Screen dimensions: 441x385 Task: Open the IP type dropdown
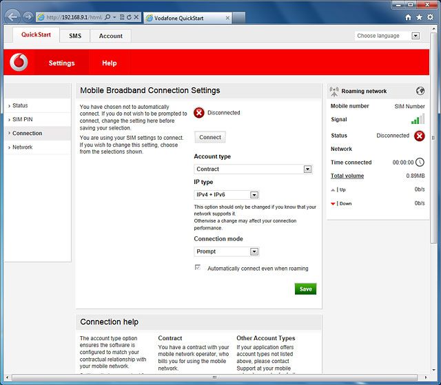[x=254, y=195]
